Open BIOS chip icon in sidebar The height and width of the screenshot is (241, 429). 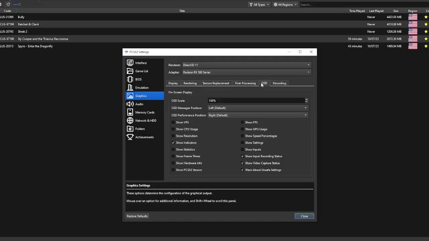tap(130, 79)
